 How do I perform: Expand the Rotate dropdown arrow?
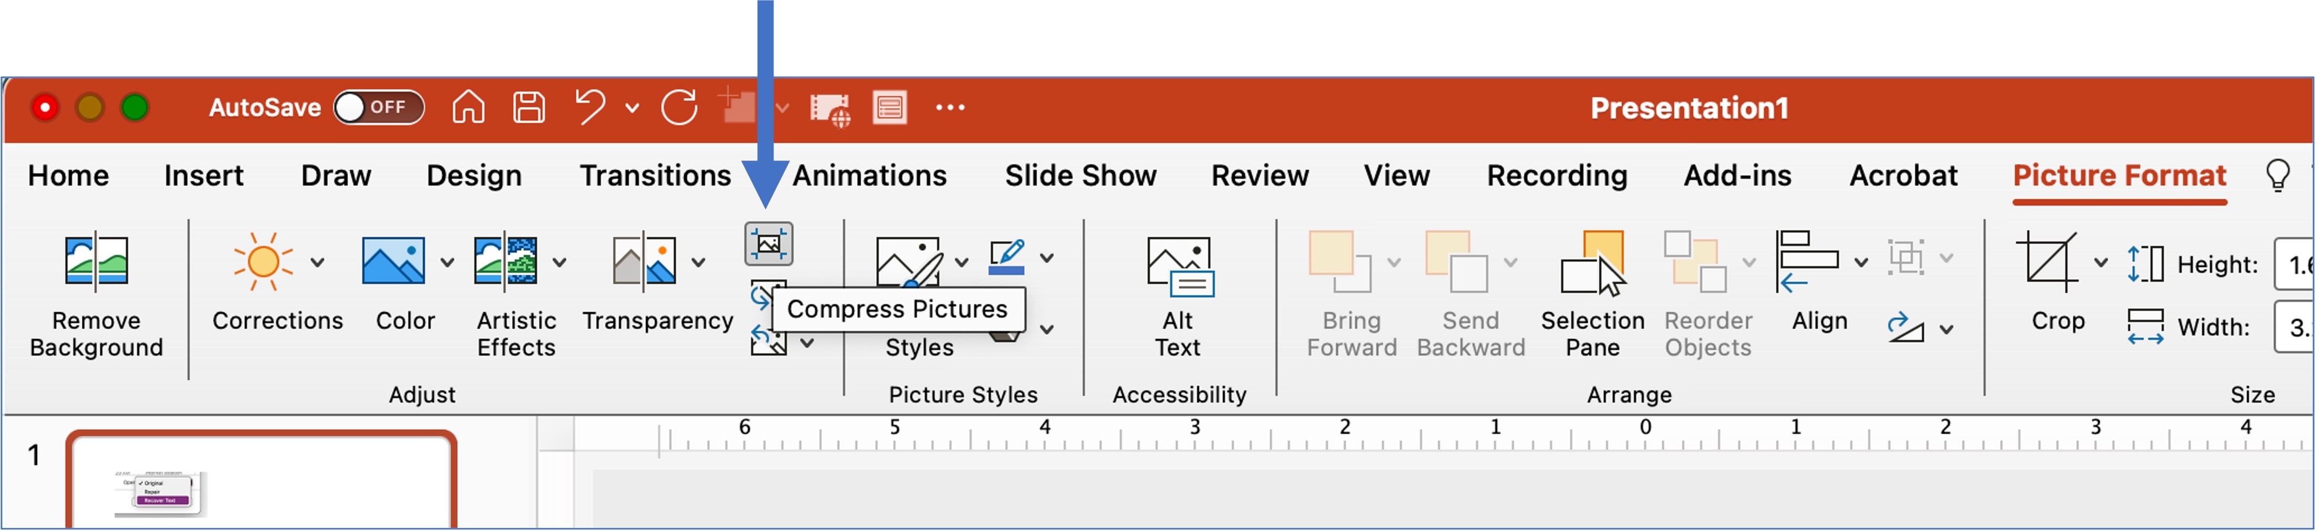tap(1946, 329)
